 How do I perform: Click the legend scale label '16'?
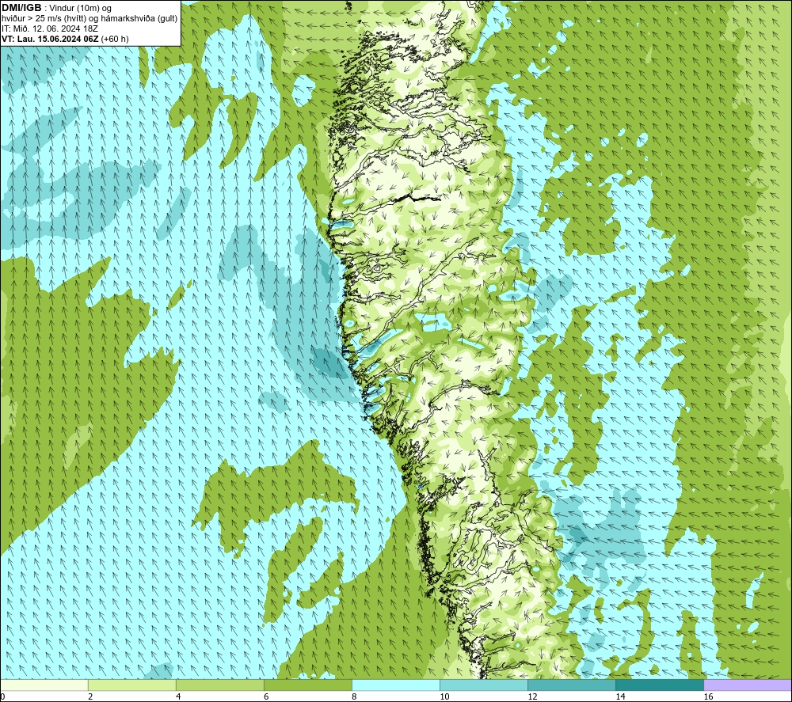708,696
